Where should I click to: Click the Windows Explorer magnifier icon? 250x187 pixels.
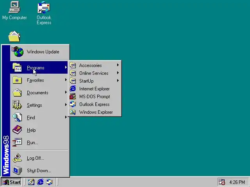tap(73, 112)
